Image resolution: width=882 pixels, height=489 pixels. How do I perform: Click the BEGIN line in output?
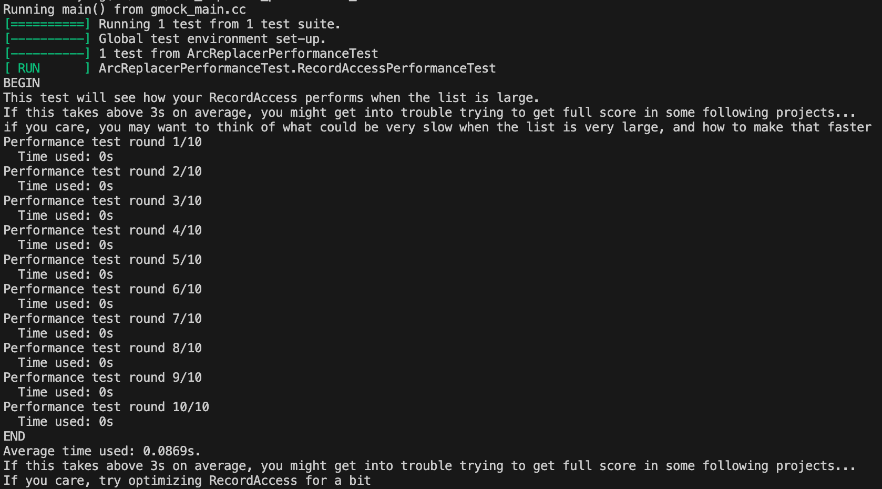pos(22,83)
